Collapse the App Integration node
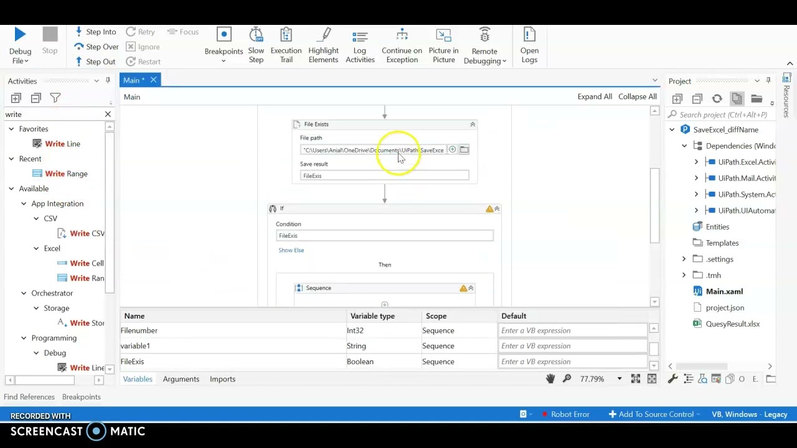 24,203
